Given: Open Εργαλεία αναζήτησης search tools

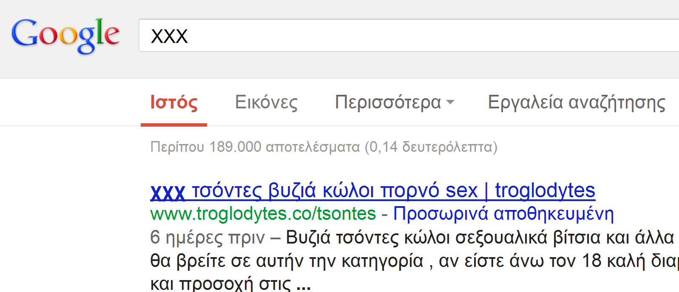Looking at the screenshot, I should click(577, 102).
